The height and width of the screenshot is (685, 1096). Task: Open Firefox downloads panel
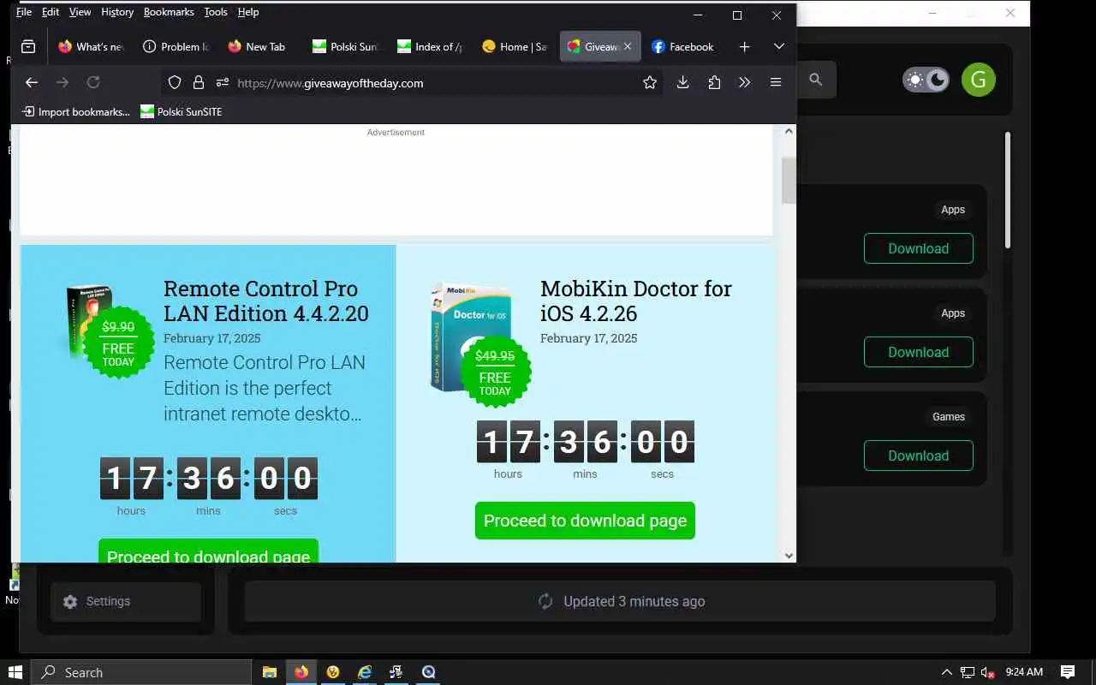[682, 82]
